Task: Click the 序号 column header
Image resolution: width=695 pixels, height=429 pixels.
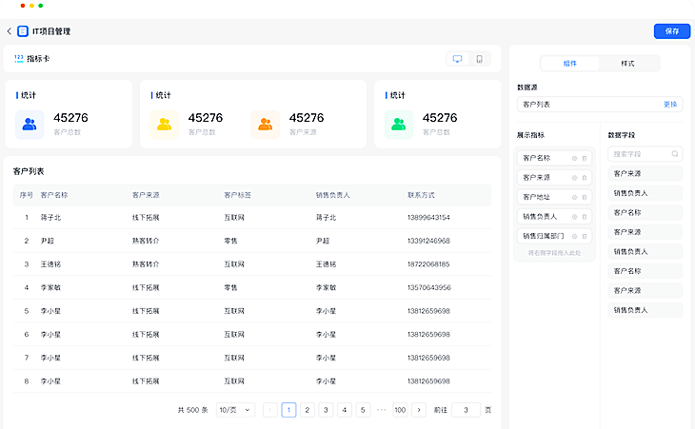Action: point(27,195)
